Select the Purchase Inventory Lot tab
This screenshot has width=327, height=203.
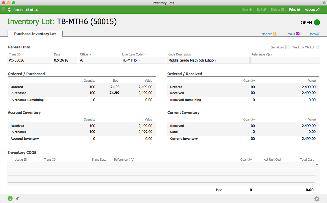pos(35,34)
